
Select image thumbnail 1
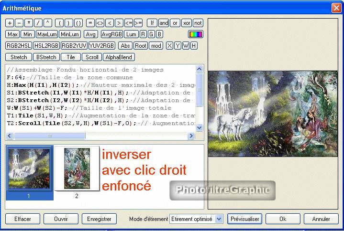tap(29, 169)
